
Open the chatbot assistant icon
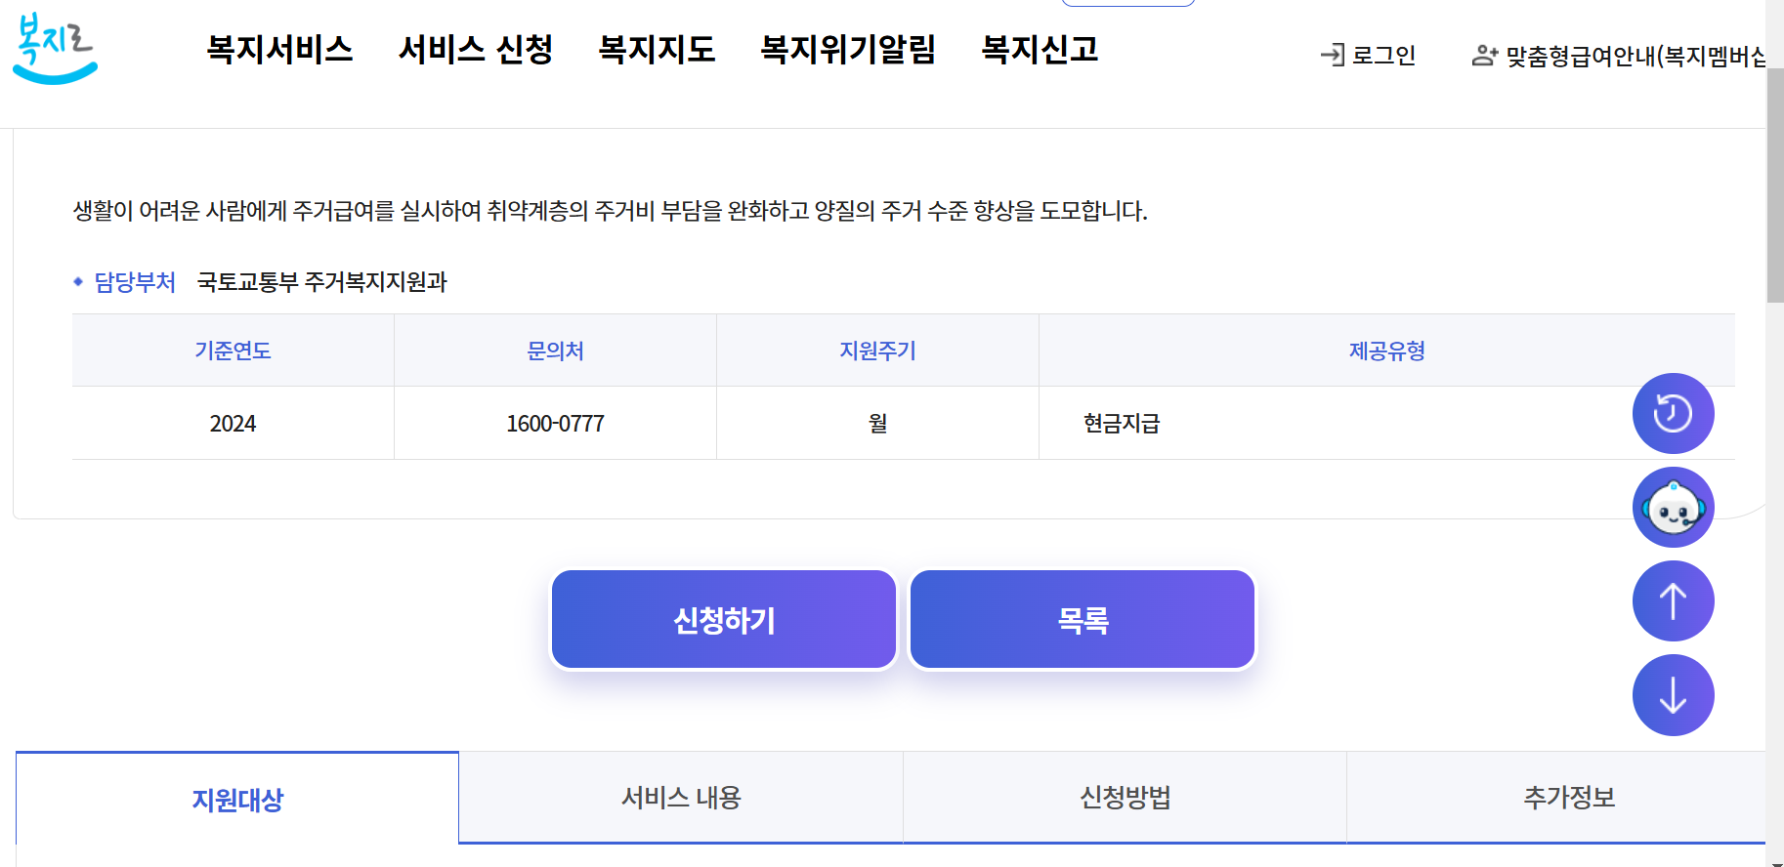pyautogui.click(x=1673, y=507)
